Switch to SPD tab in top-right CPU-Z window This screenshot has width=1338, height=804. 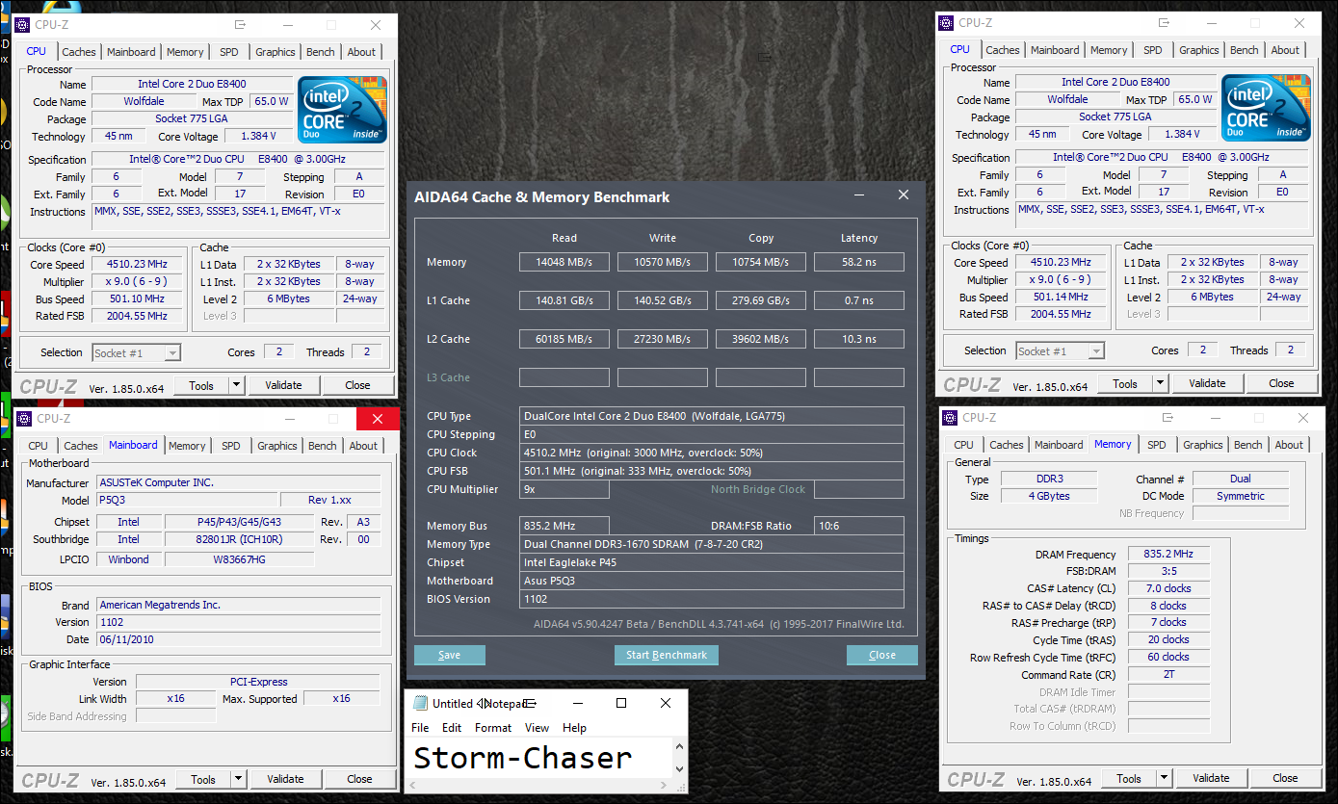[x=1153, y=50]
